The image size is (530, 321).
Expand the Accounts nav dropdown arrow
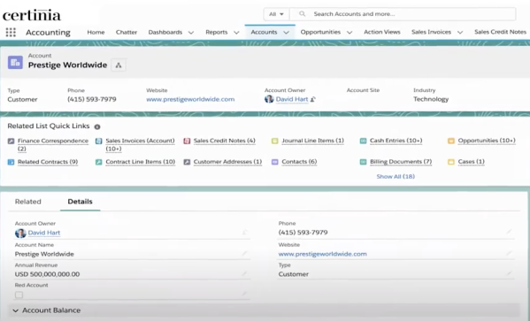tap(287, 33)
